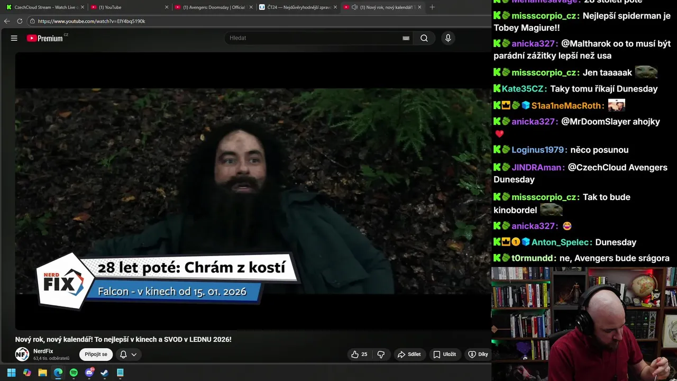Mute tab via speaker icon
Screen dimensions: 677x381
[354, 7]
